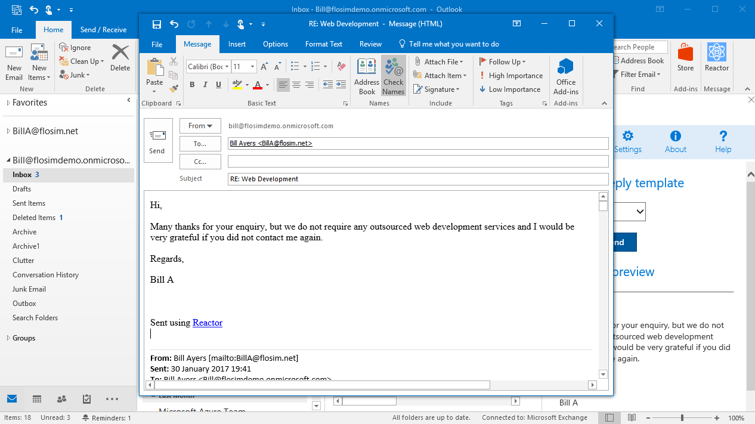The width and height of the screenshot is (755, 424).
Task: Clear all formatting with the eraser icon
Action: pos(341,66)
